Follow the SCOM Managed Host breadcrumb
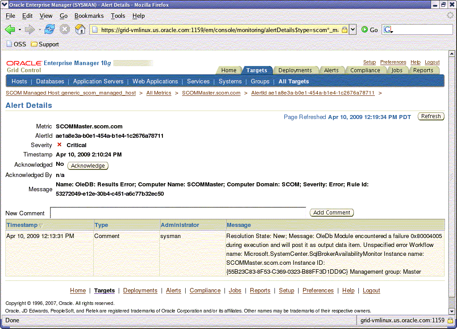Viewport: 457px width, 329px height. (x=71, y=93)
